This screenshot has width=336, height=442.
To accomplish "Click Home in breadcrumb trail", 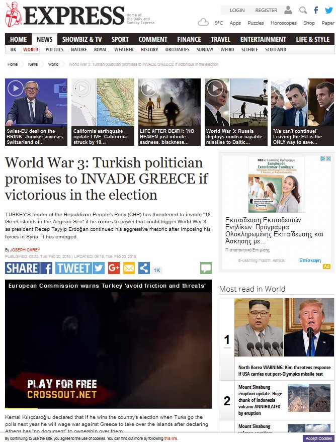I will [x=13, y=64].
